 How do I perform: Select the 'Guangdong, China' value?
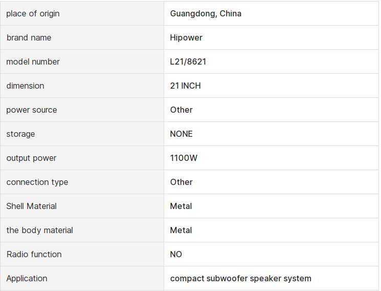[x=206, y=13]
